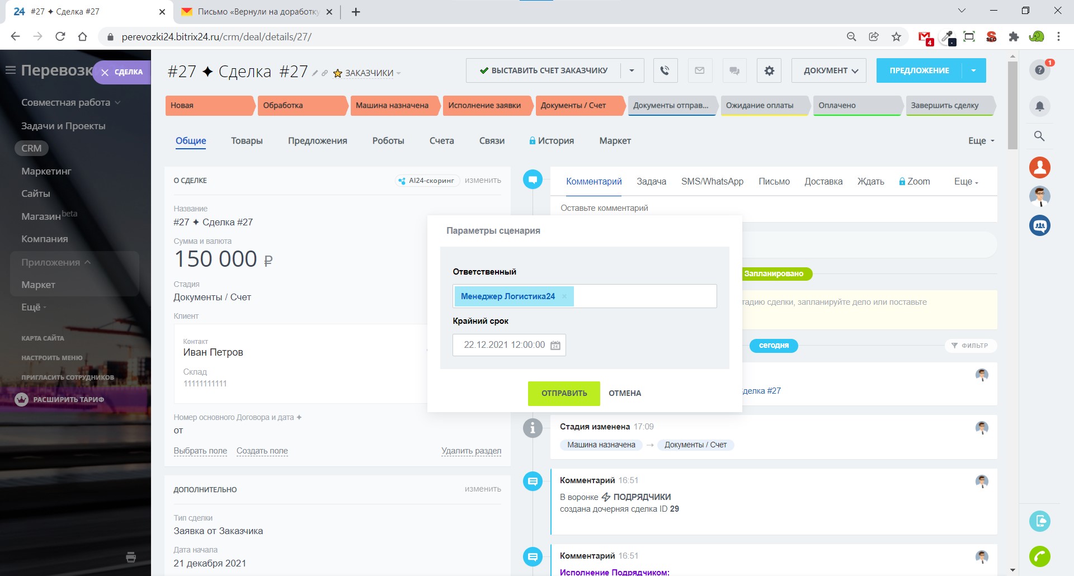Toggle favorite star in the browser address bar

coord(896,37)
